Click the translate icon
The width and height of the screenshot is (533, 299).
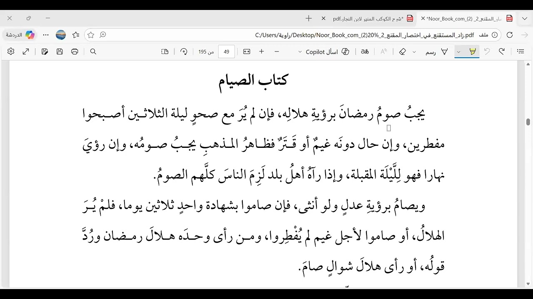(365, 51)
